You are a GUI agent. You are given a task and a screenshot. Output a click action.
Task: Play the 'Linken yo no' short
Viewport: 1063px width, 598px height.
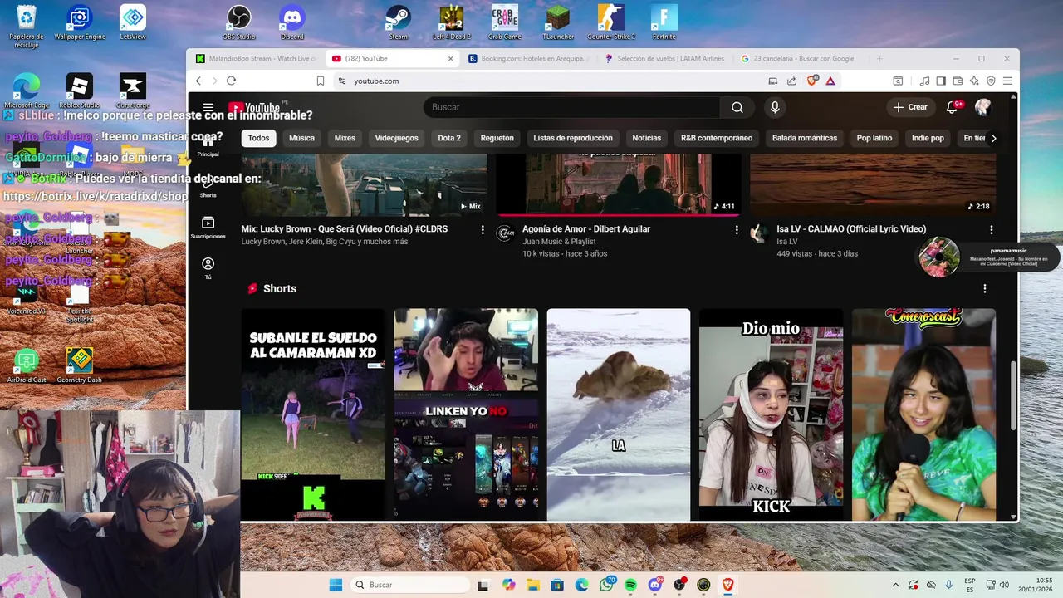[x=466, y=414]
